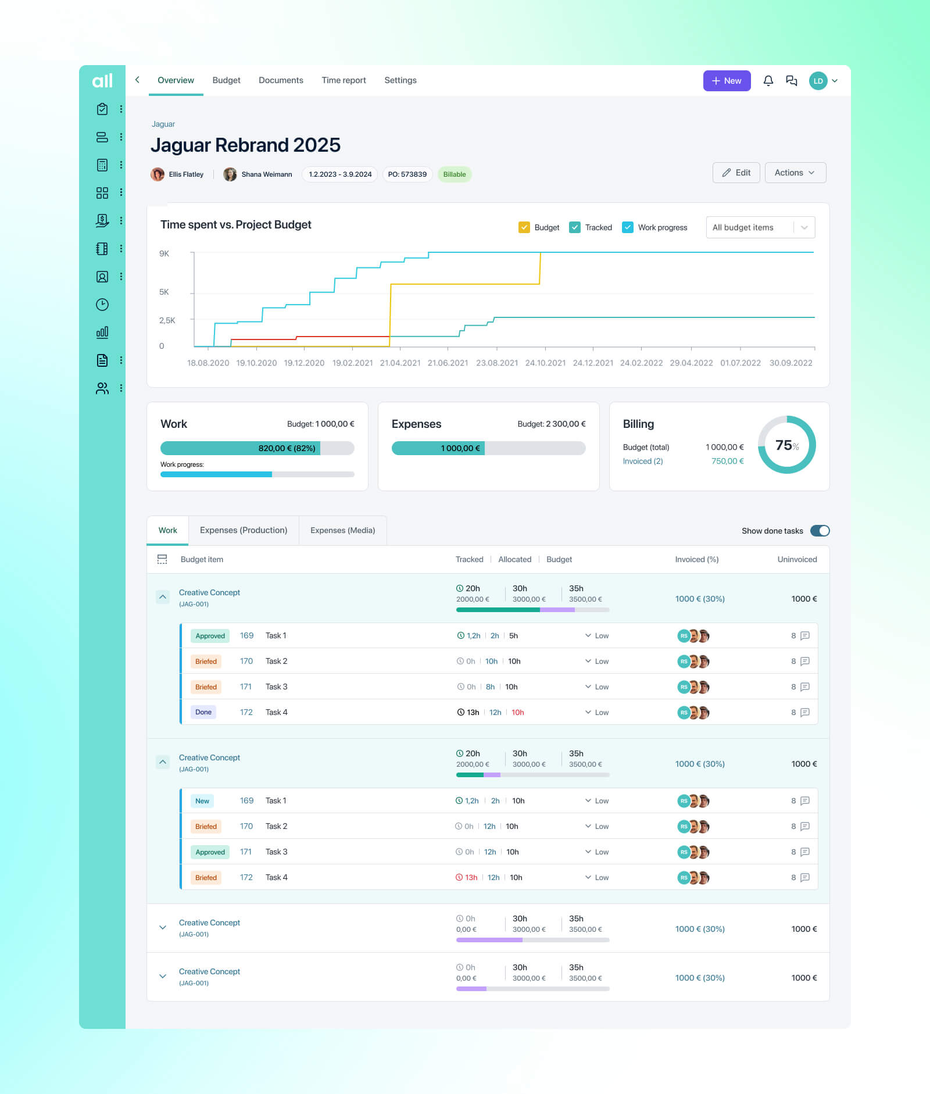Open the document icon in sidebar
This screenshot has height=1094, width=930.
pos(102,360)
